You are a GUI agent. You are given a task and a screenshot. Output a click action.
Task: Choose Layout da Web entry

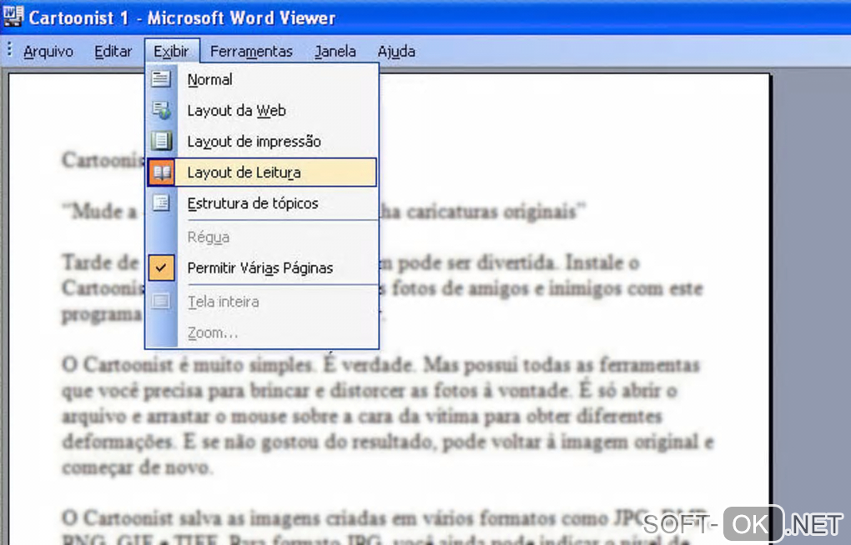coord(262,111)
